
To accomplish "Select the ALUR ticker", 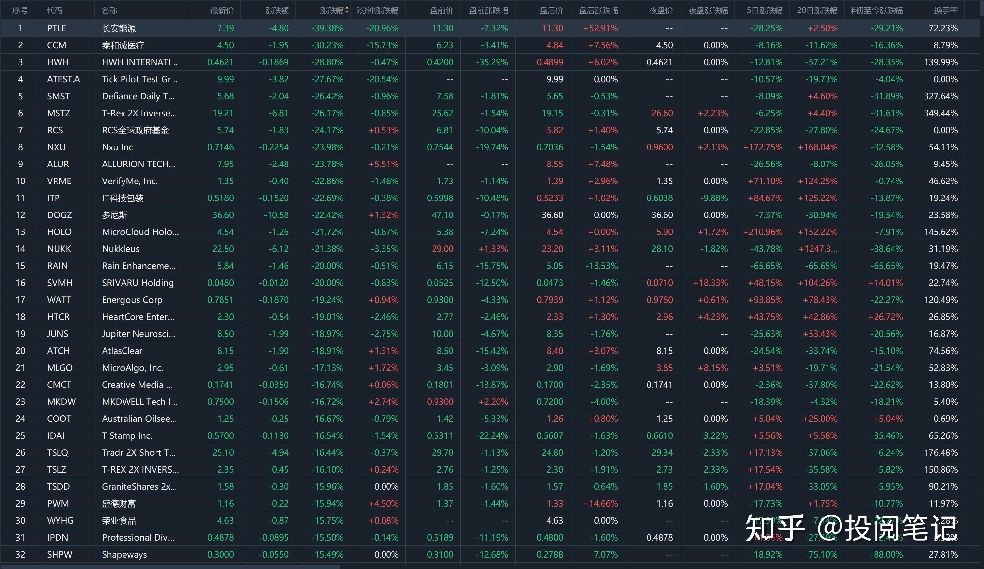I will (x=58, y=164).
